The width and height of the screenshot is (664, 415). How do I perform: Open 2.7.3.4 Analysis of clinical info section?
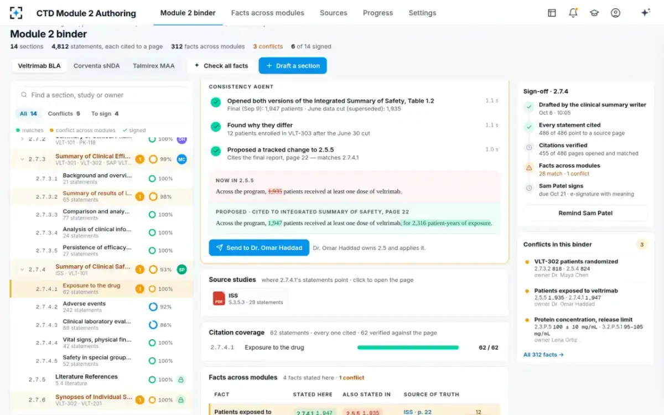(x=101, y=232)
